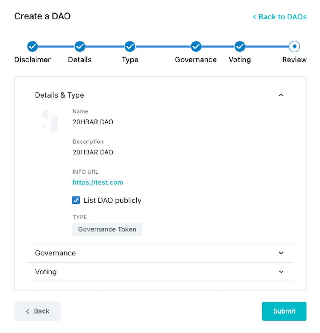
Task: Go back using the Back button
Action: [x=38, y=311]
